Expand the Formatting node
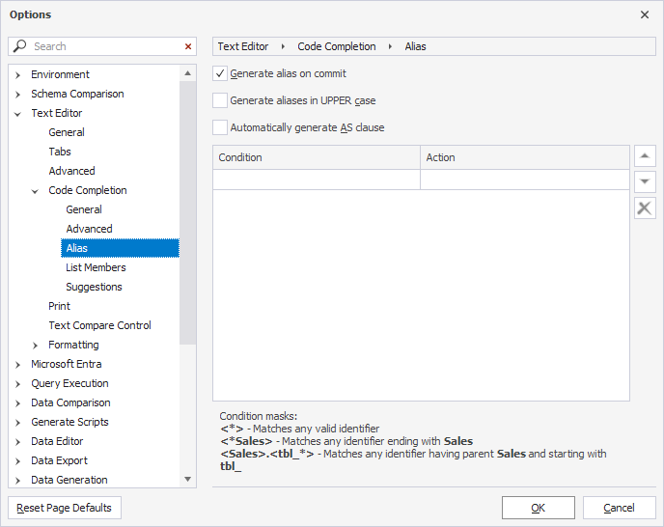The image size is (664, 527). tap(35, 346)
